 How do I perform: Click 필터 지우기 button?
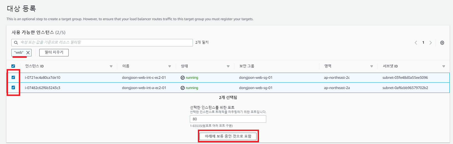coord(54,53)
